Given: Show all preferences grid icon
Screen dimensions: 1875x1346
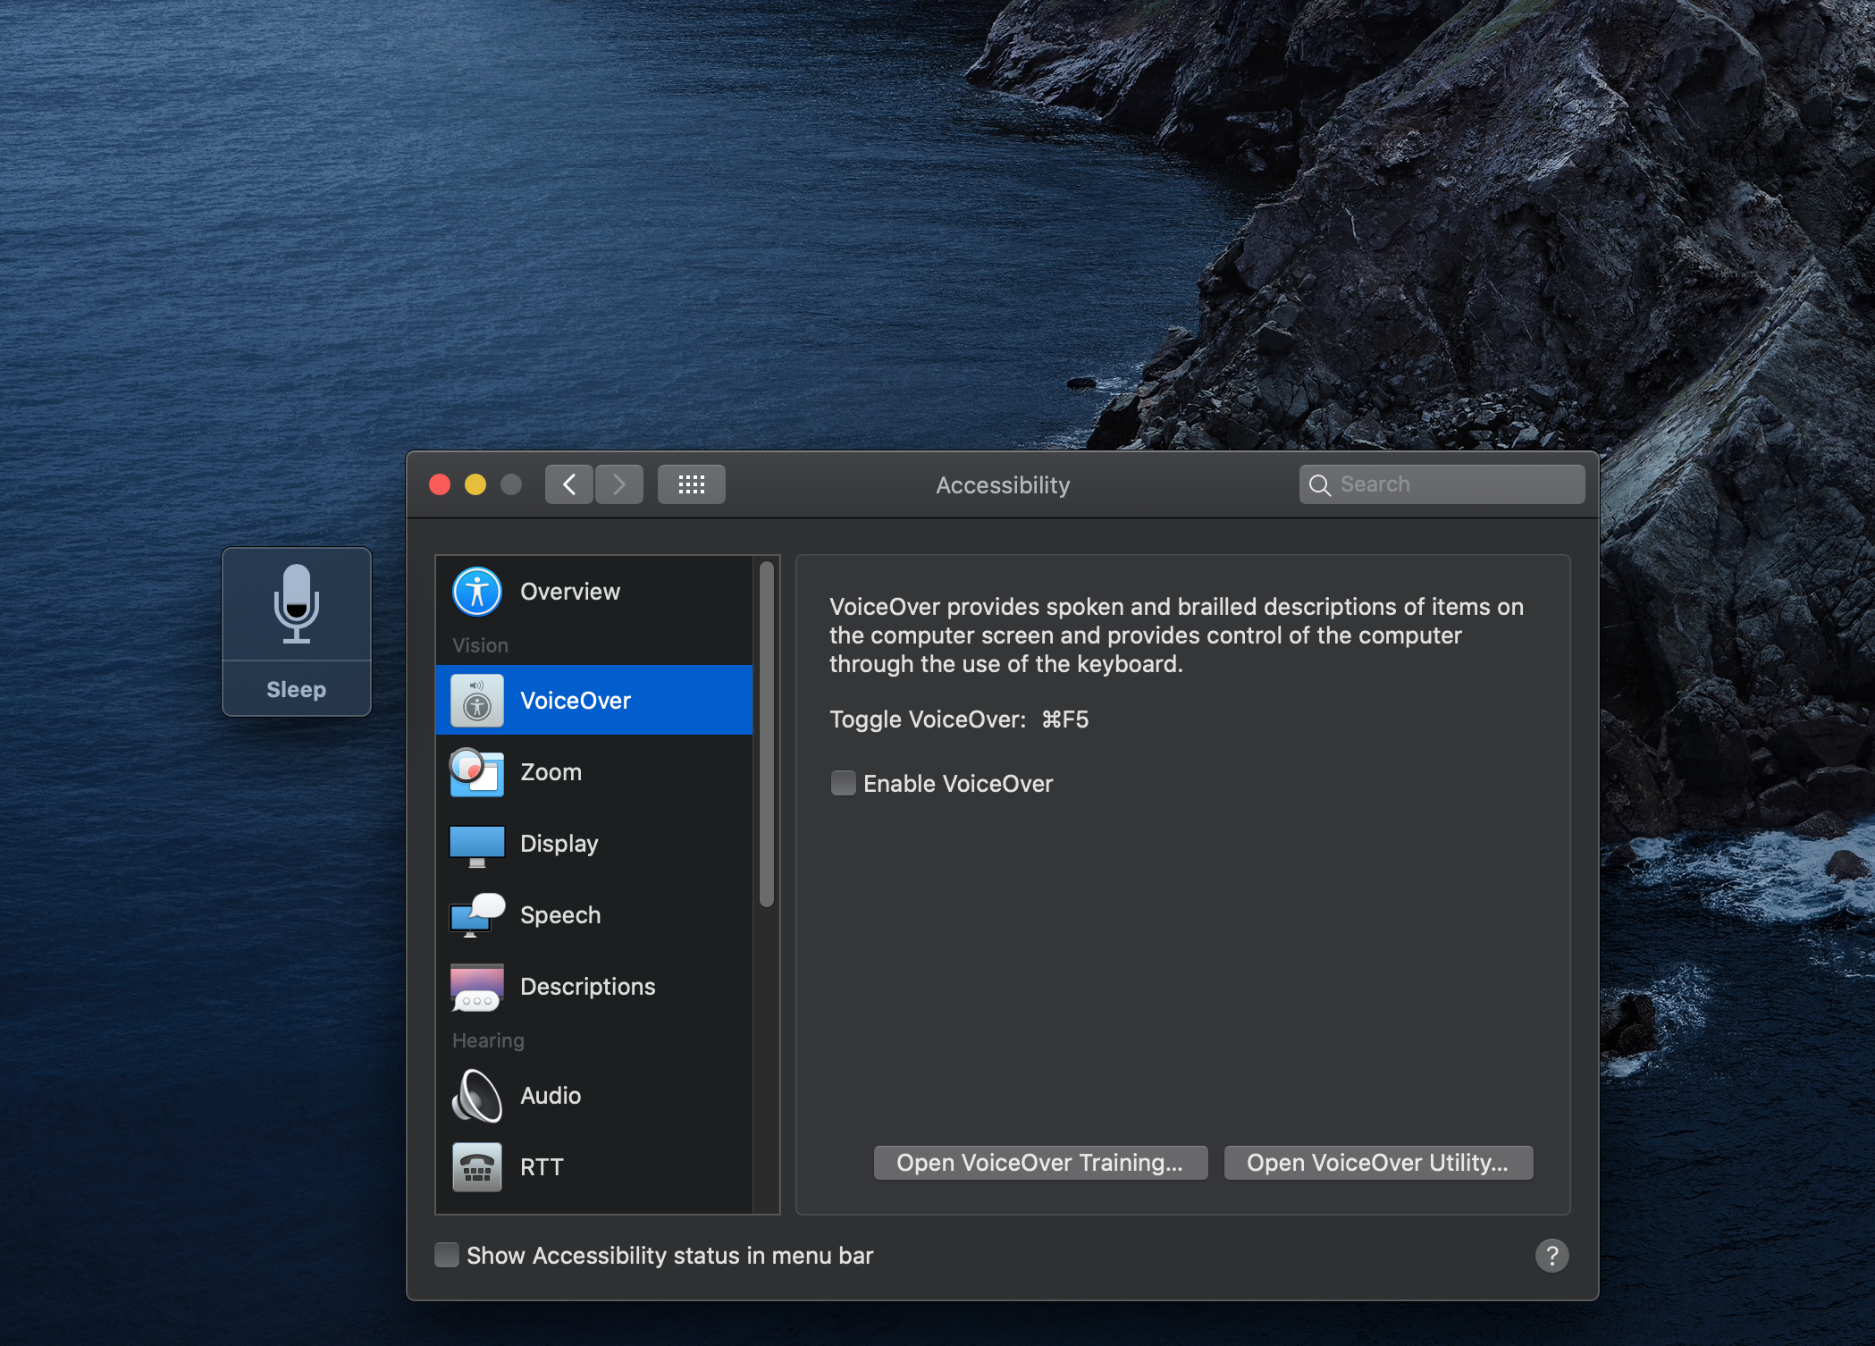Looking at the screenshot, I should (691, 484).
